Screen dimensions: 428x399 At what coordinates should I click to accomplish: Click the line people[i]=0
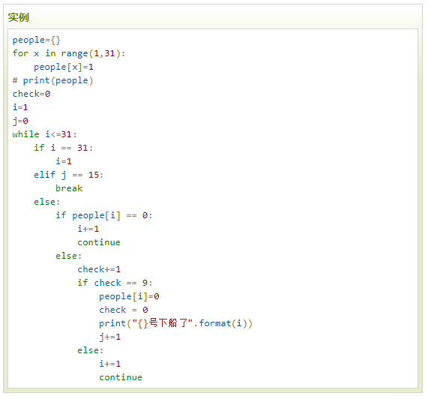pyautogui.click(x=129, y=296)
